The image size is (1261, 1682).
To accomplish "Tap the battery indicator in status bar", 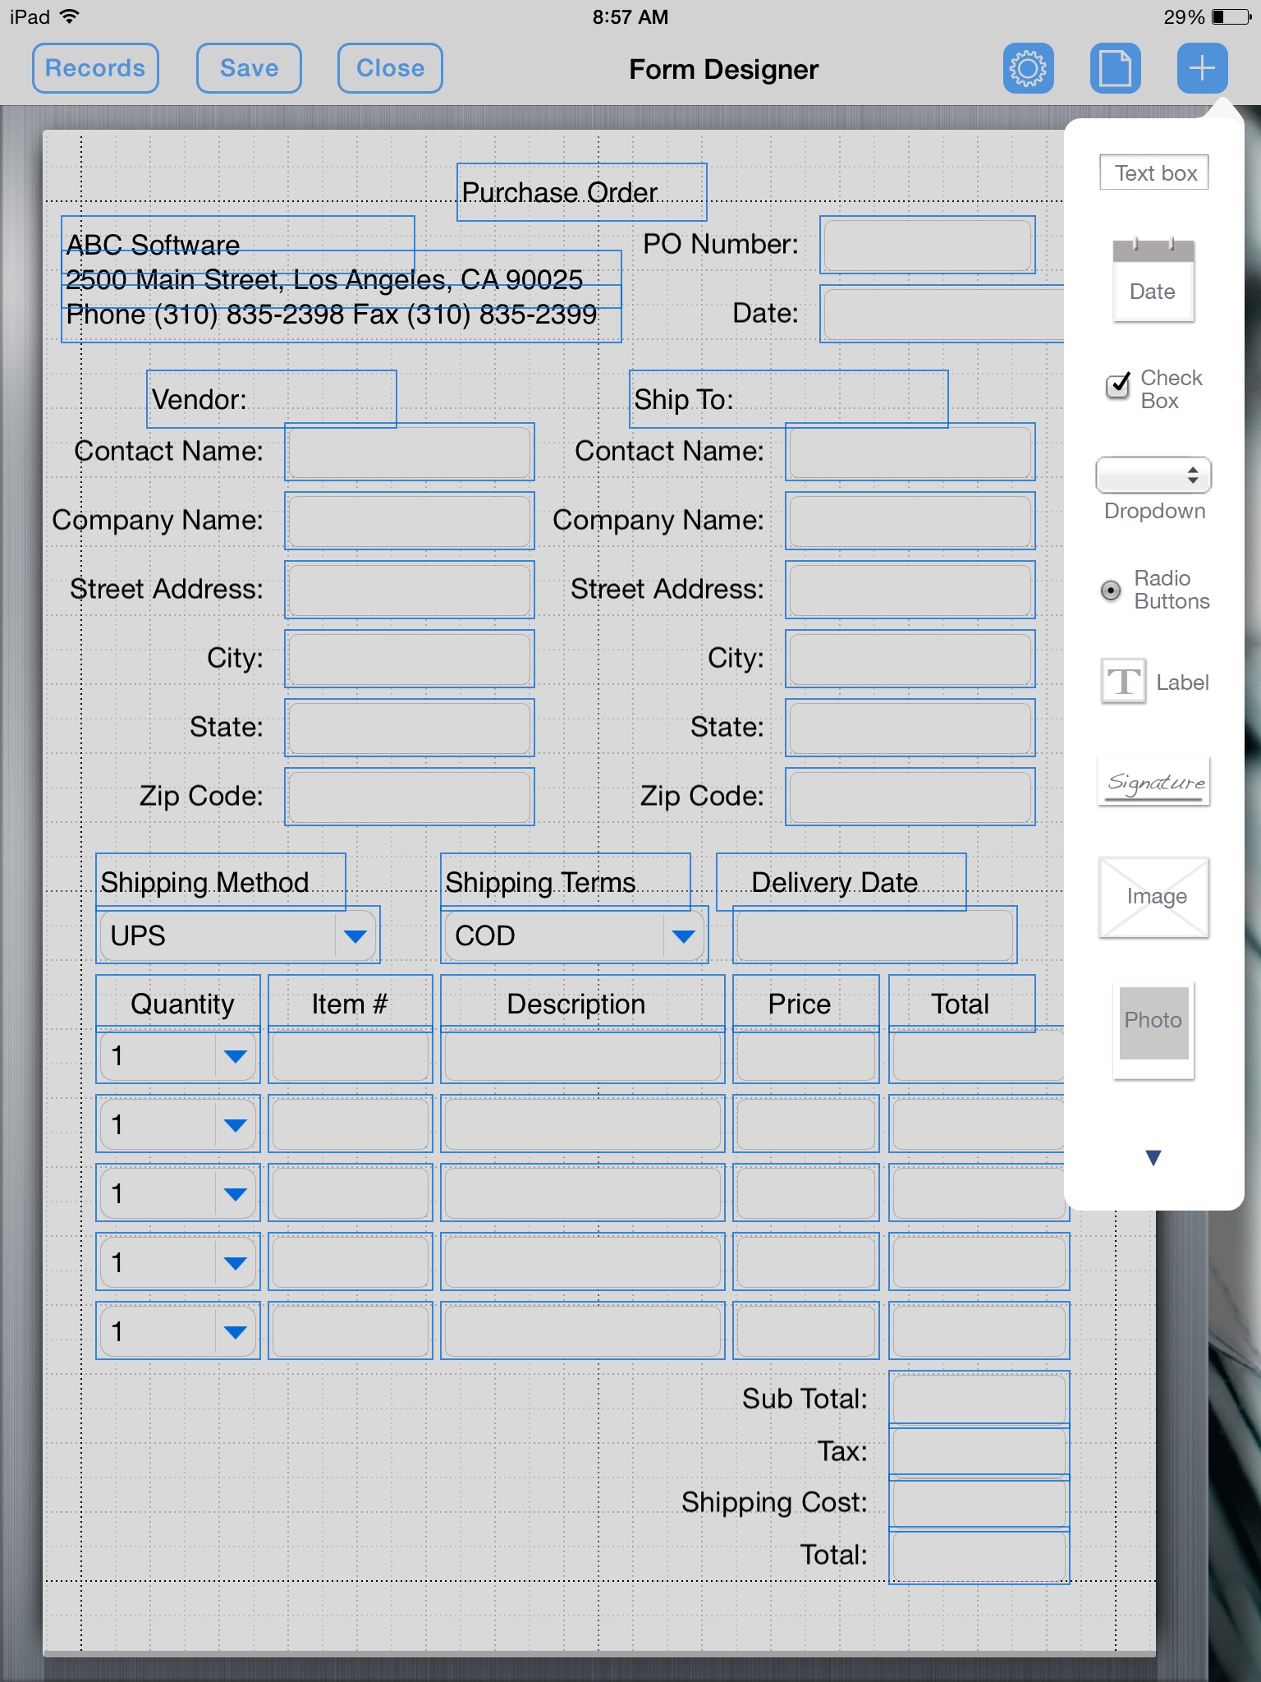I will pyautogui.click(x=1231, y=16).
